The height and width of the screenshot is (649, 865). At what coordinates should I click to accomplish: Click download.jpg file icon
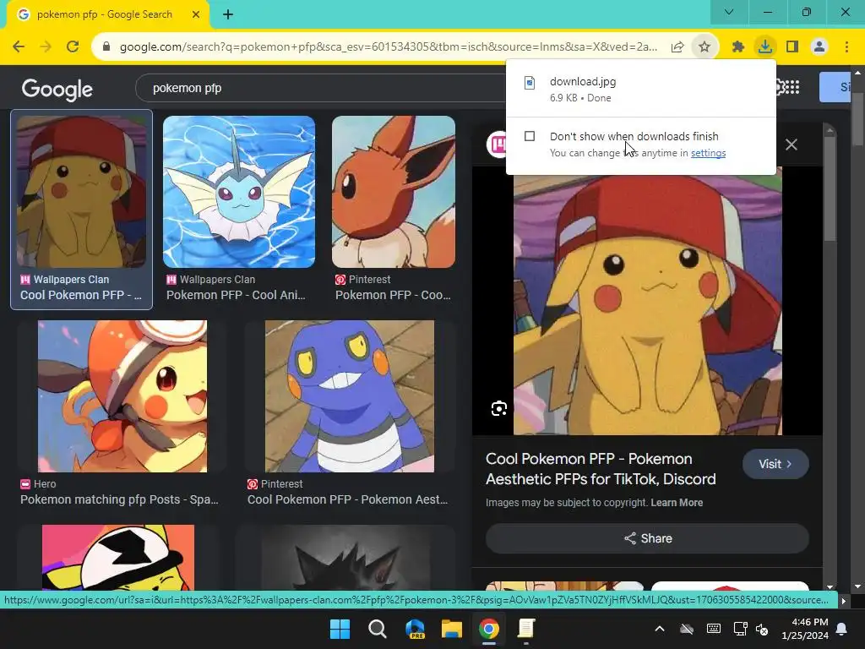click(530, 83)
